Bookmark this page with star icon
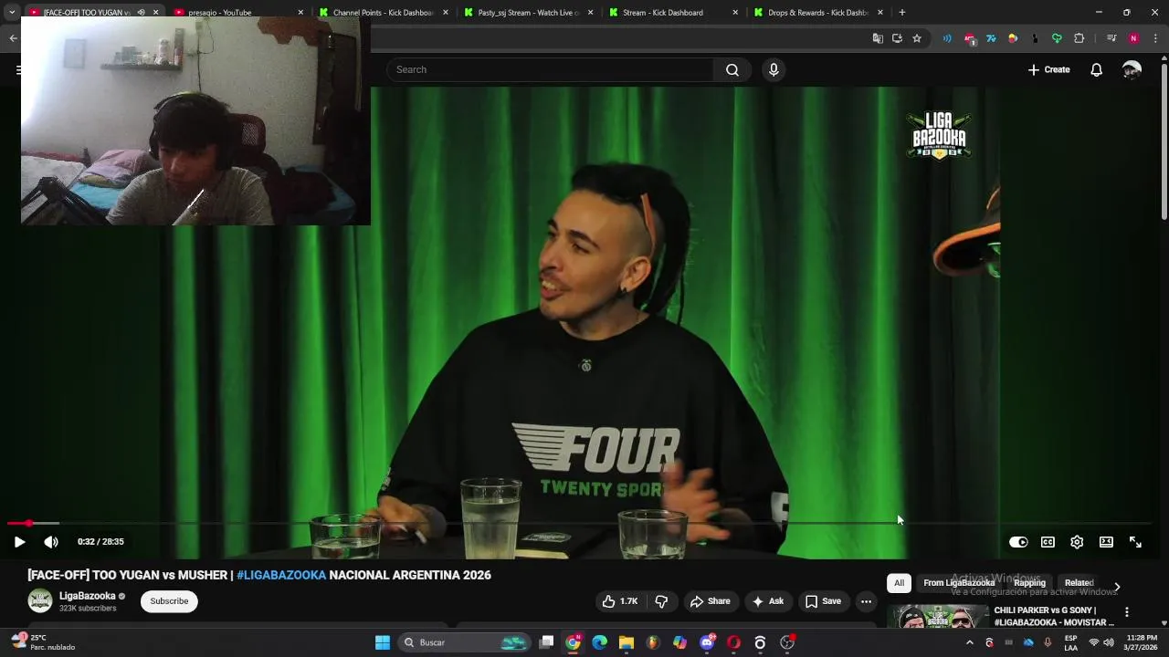 click(916, 38)
